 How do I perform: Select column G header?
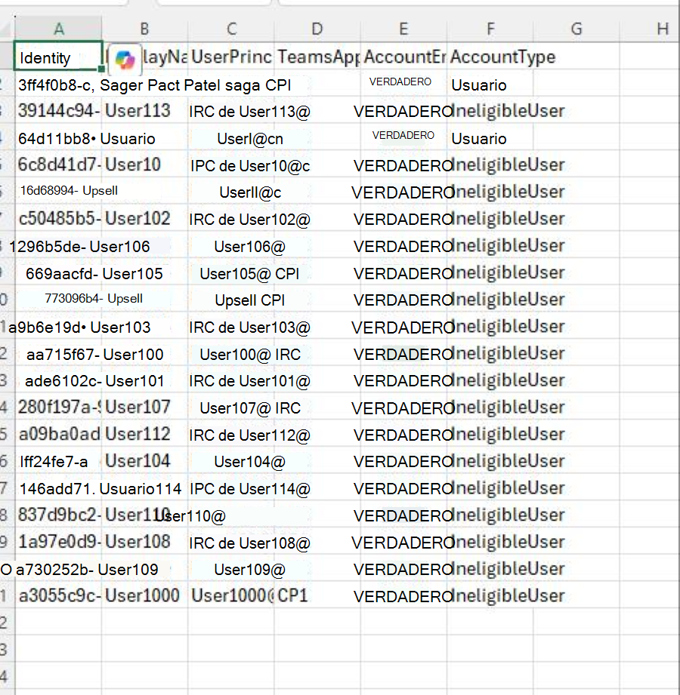click(576, 29)
